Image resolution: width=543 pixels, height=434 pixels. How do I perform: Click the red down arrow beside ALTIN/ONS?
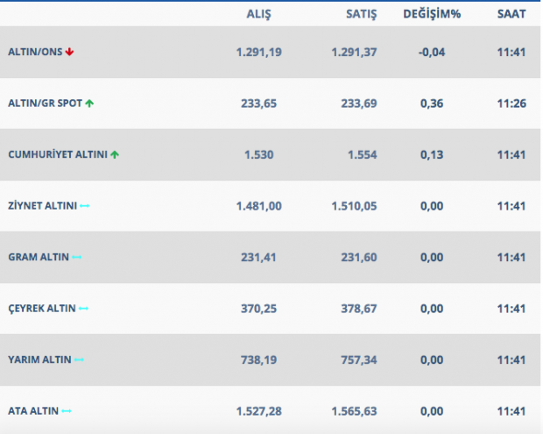[69, 52]
